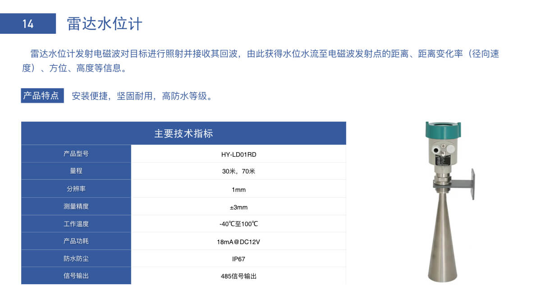Click the ±3mm accuracy value

tap(239, 207)
